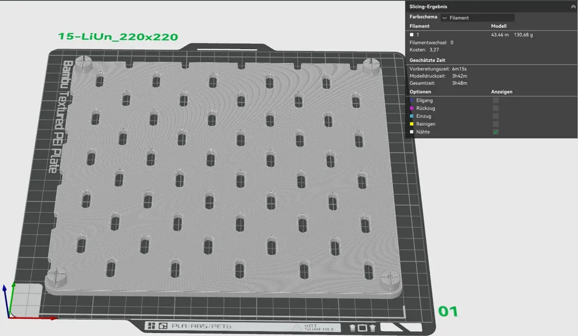Click the Modelldruckzeit 3h42m row
This screenshot has height=336, width=578.
[x=438, y=76]
